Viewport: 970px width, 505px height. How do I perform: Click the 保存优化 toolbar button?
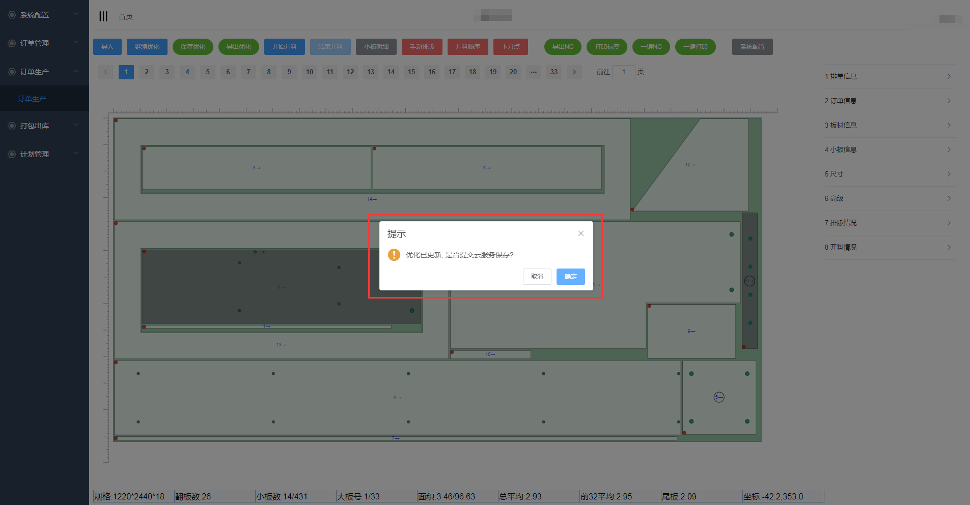[x=193, y=47]
